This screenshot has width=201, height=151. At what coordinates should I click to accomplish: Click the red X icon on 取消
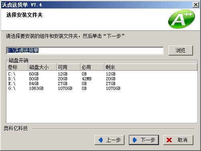click(x=169, y=140)
